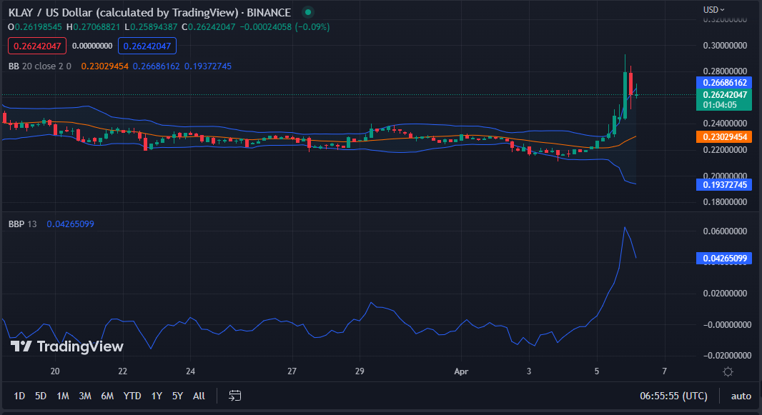Select the 5D timeframe
The height and width of the screenshot is (415, 762).
(40, 395)
